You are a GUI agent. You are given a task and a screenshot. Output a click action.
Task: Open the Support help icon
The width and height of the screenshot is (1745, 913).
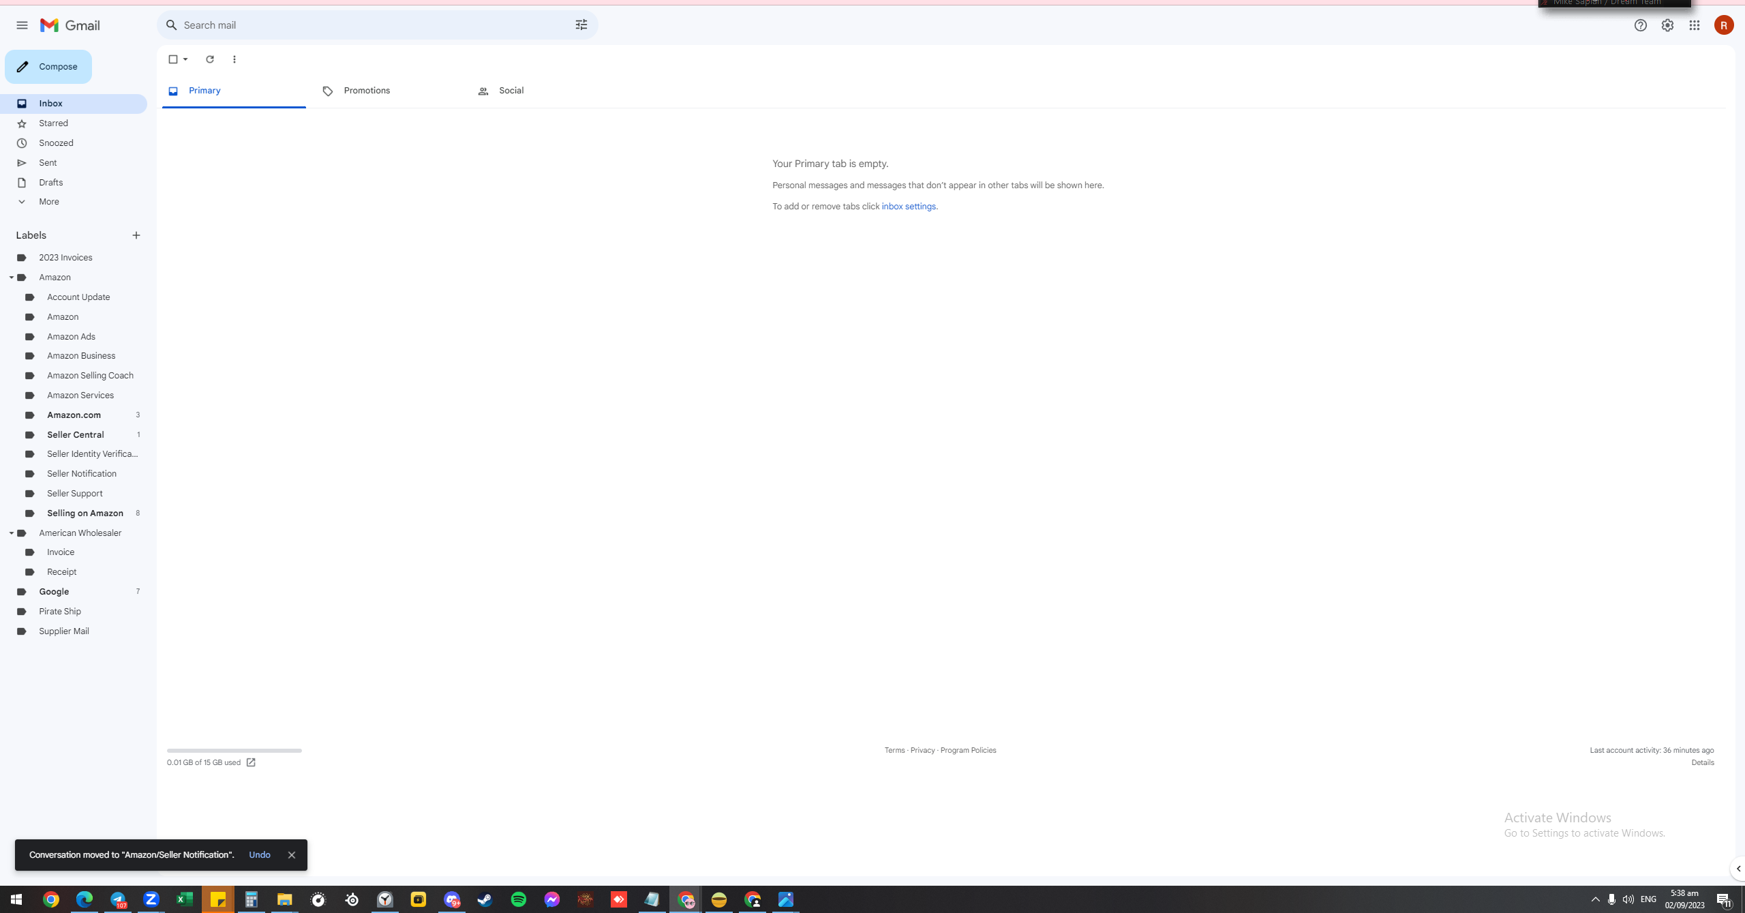click(x=1641, y=25)
